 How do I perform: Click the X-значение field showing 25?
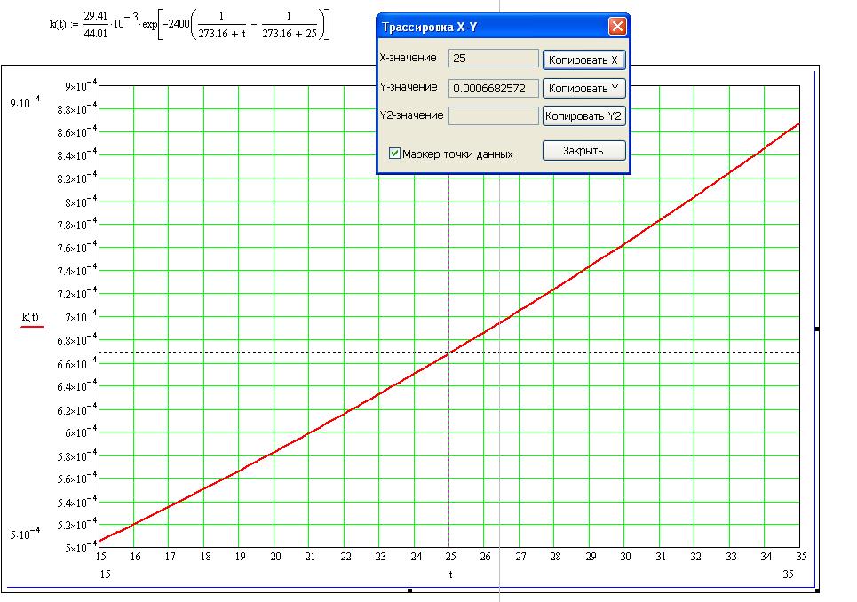coord(494,59)
